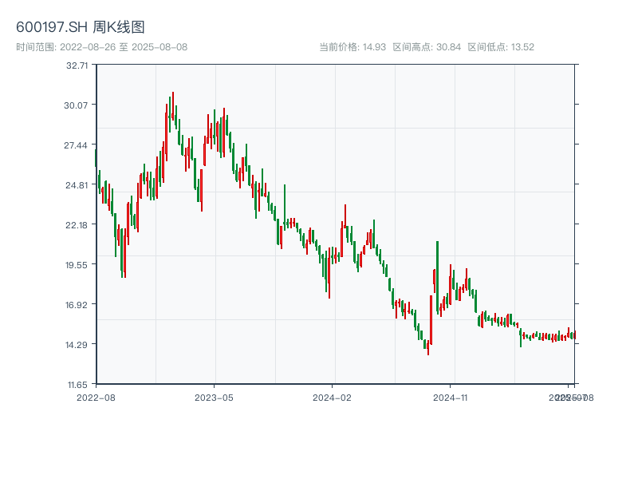This screenshot has height=479, width=638.
Task: Click the 11.65 y-axis price label
Action: 77,384
